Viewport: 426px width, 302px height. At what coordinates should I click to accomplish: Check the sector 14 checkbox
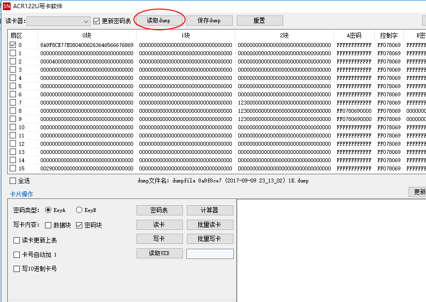(x=13, y=160)
